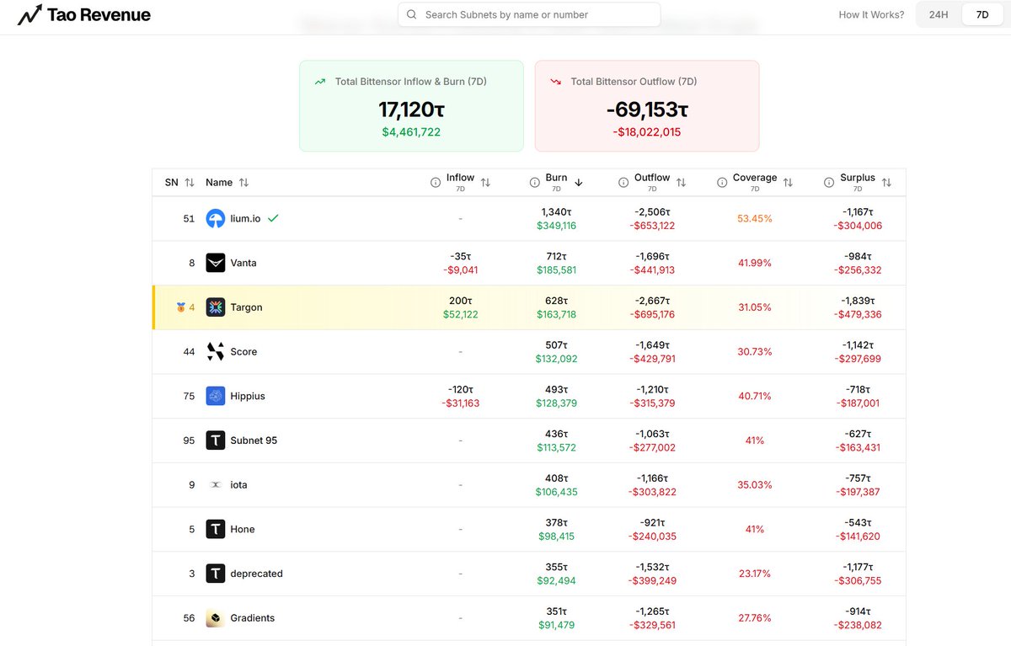Click the Coverage column info icon
1011x646 pixels.
[x=722, y=183]
